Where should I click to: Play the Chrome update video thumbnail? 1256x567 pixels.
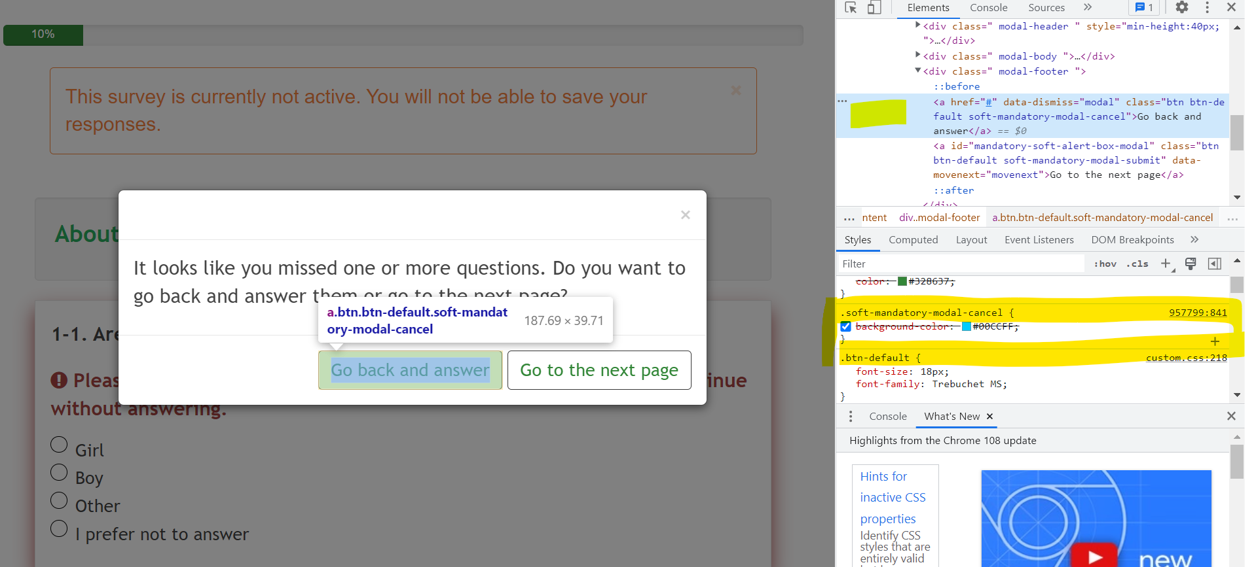tap(1094, 557)
